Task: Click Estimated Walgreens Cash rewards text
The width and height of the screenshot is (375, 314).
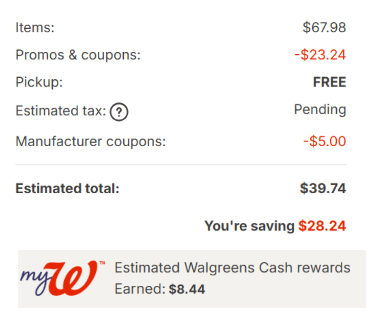Action: point(232,268)
